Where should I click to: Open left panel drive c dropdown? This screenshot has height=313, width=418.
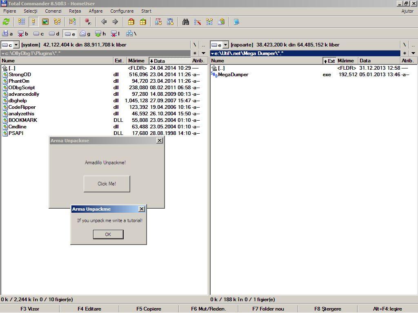pos(16,45)
